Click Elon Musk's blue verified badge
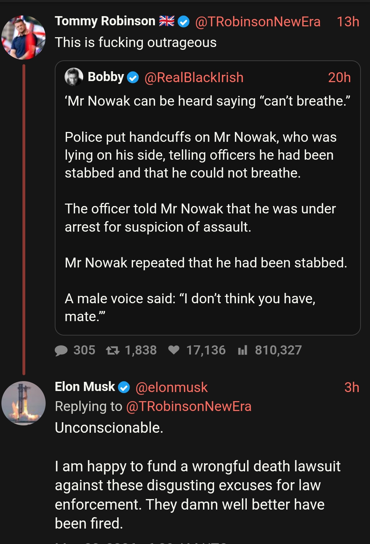Image resolution: width=370 pixels, height=544 pixels. click(x=124, y=387)
